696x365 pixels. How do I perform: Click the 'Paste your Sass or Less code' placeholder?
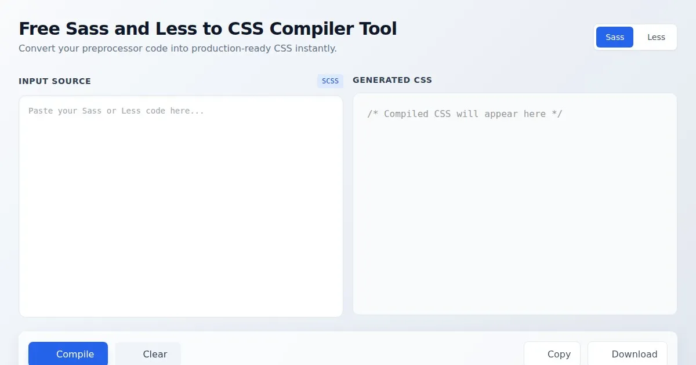point(116,111)
